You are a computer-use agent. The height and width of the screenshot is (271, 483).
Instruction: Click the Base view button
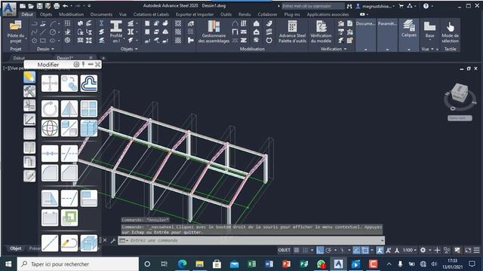pos(429,30)
